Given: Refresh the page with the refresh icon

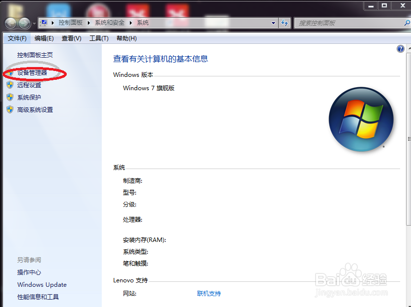Looking at the screenshot, I should [x=285, y=23].
